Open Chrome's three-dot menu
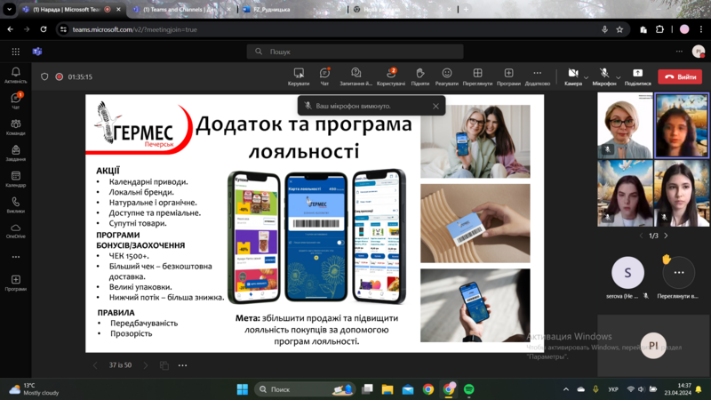This screenshot has width=711, height=400. (x=701, y=29)
